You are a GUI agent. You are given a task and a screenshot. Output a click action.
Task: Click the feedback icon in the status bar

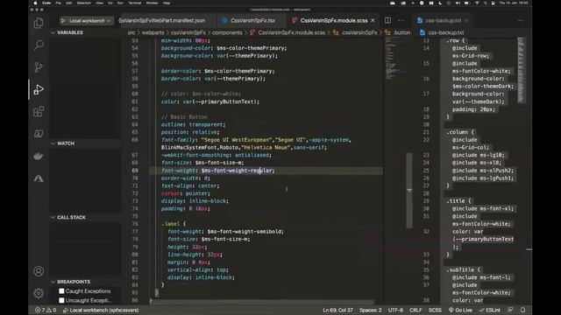(510, 310)
